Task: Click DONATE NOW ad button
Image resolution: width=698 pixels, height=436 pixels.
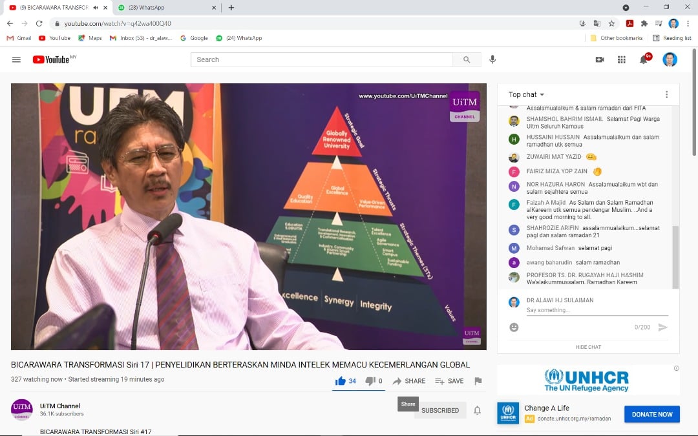Action: (651, 414)
